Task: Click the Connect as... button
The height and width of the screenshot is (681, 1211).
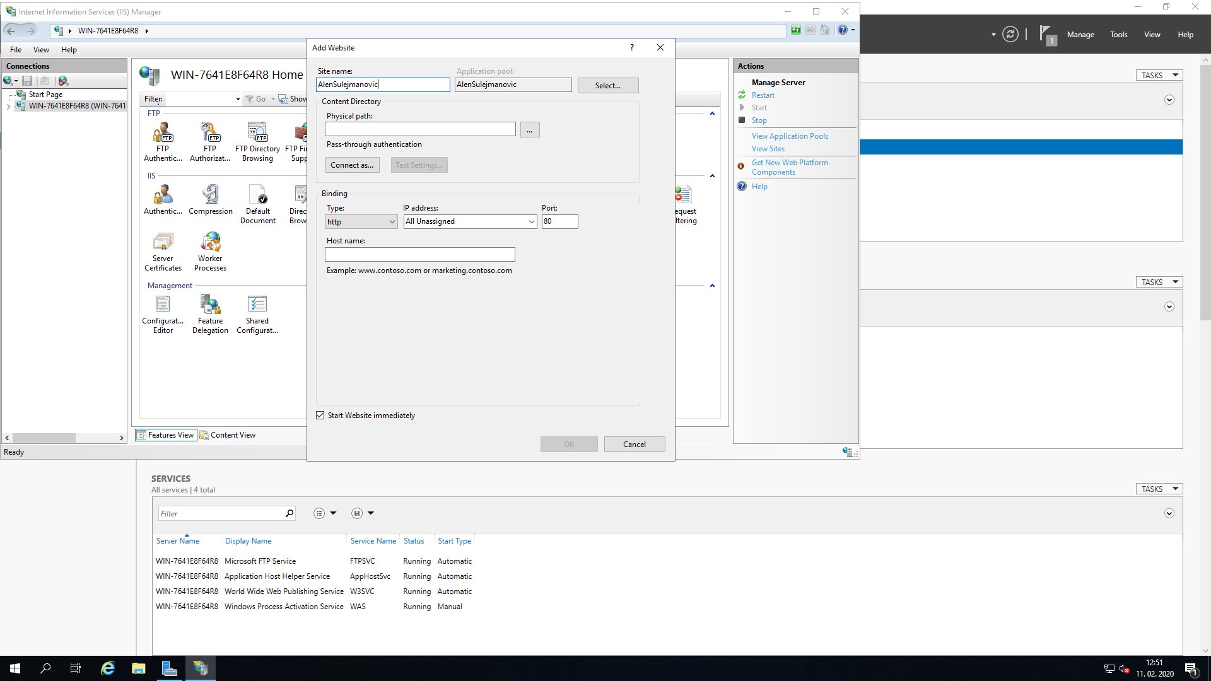Action: click(x=352, y=165)
